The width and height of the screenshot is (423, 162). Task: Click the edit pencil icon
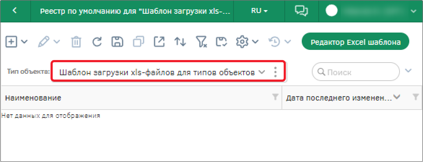(43, 42)
